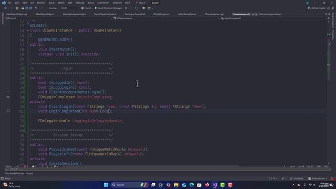Switch to MainMenuGameMode.h tab
336x189 pixels.
(74, 14)
